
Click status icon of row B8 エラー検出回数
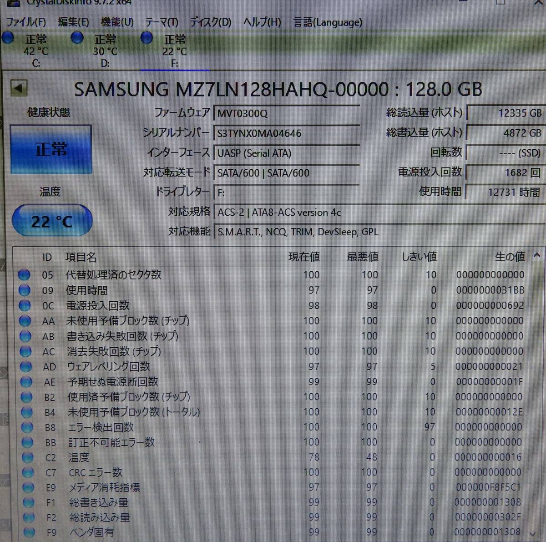[27, 428]
